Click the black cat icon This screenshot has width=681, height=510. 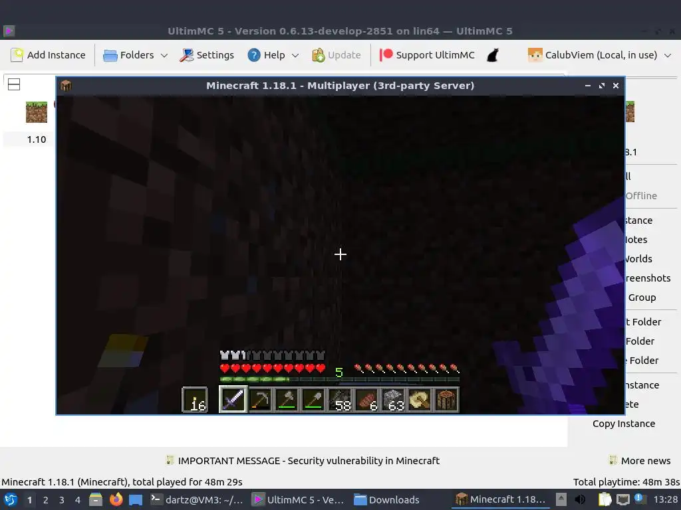493,55
